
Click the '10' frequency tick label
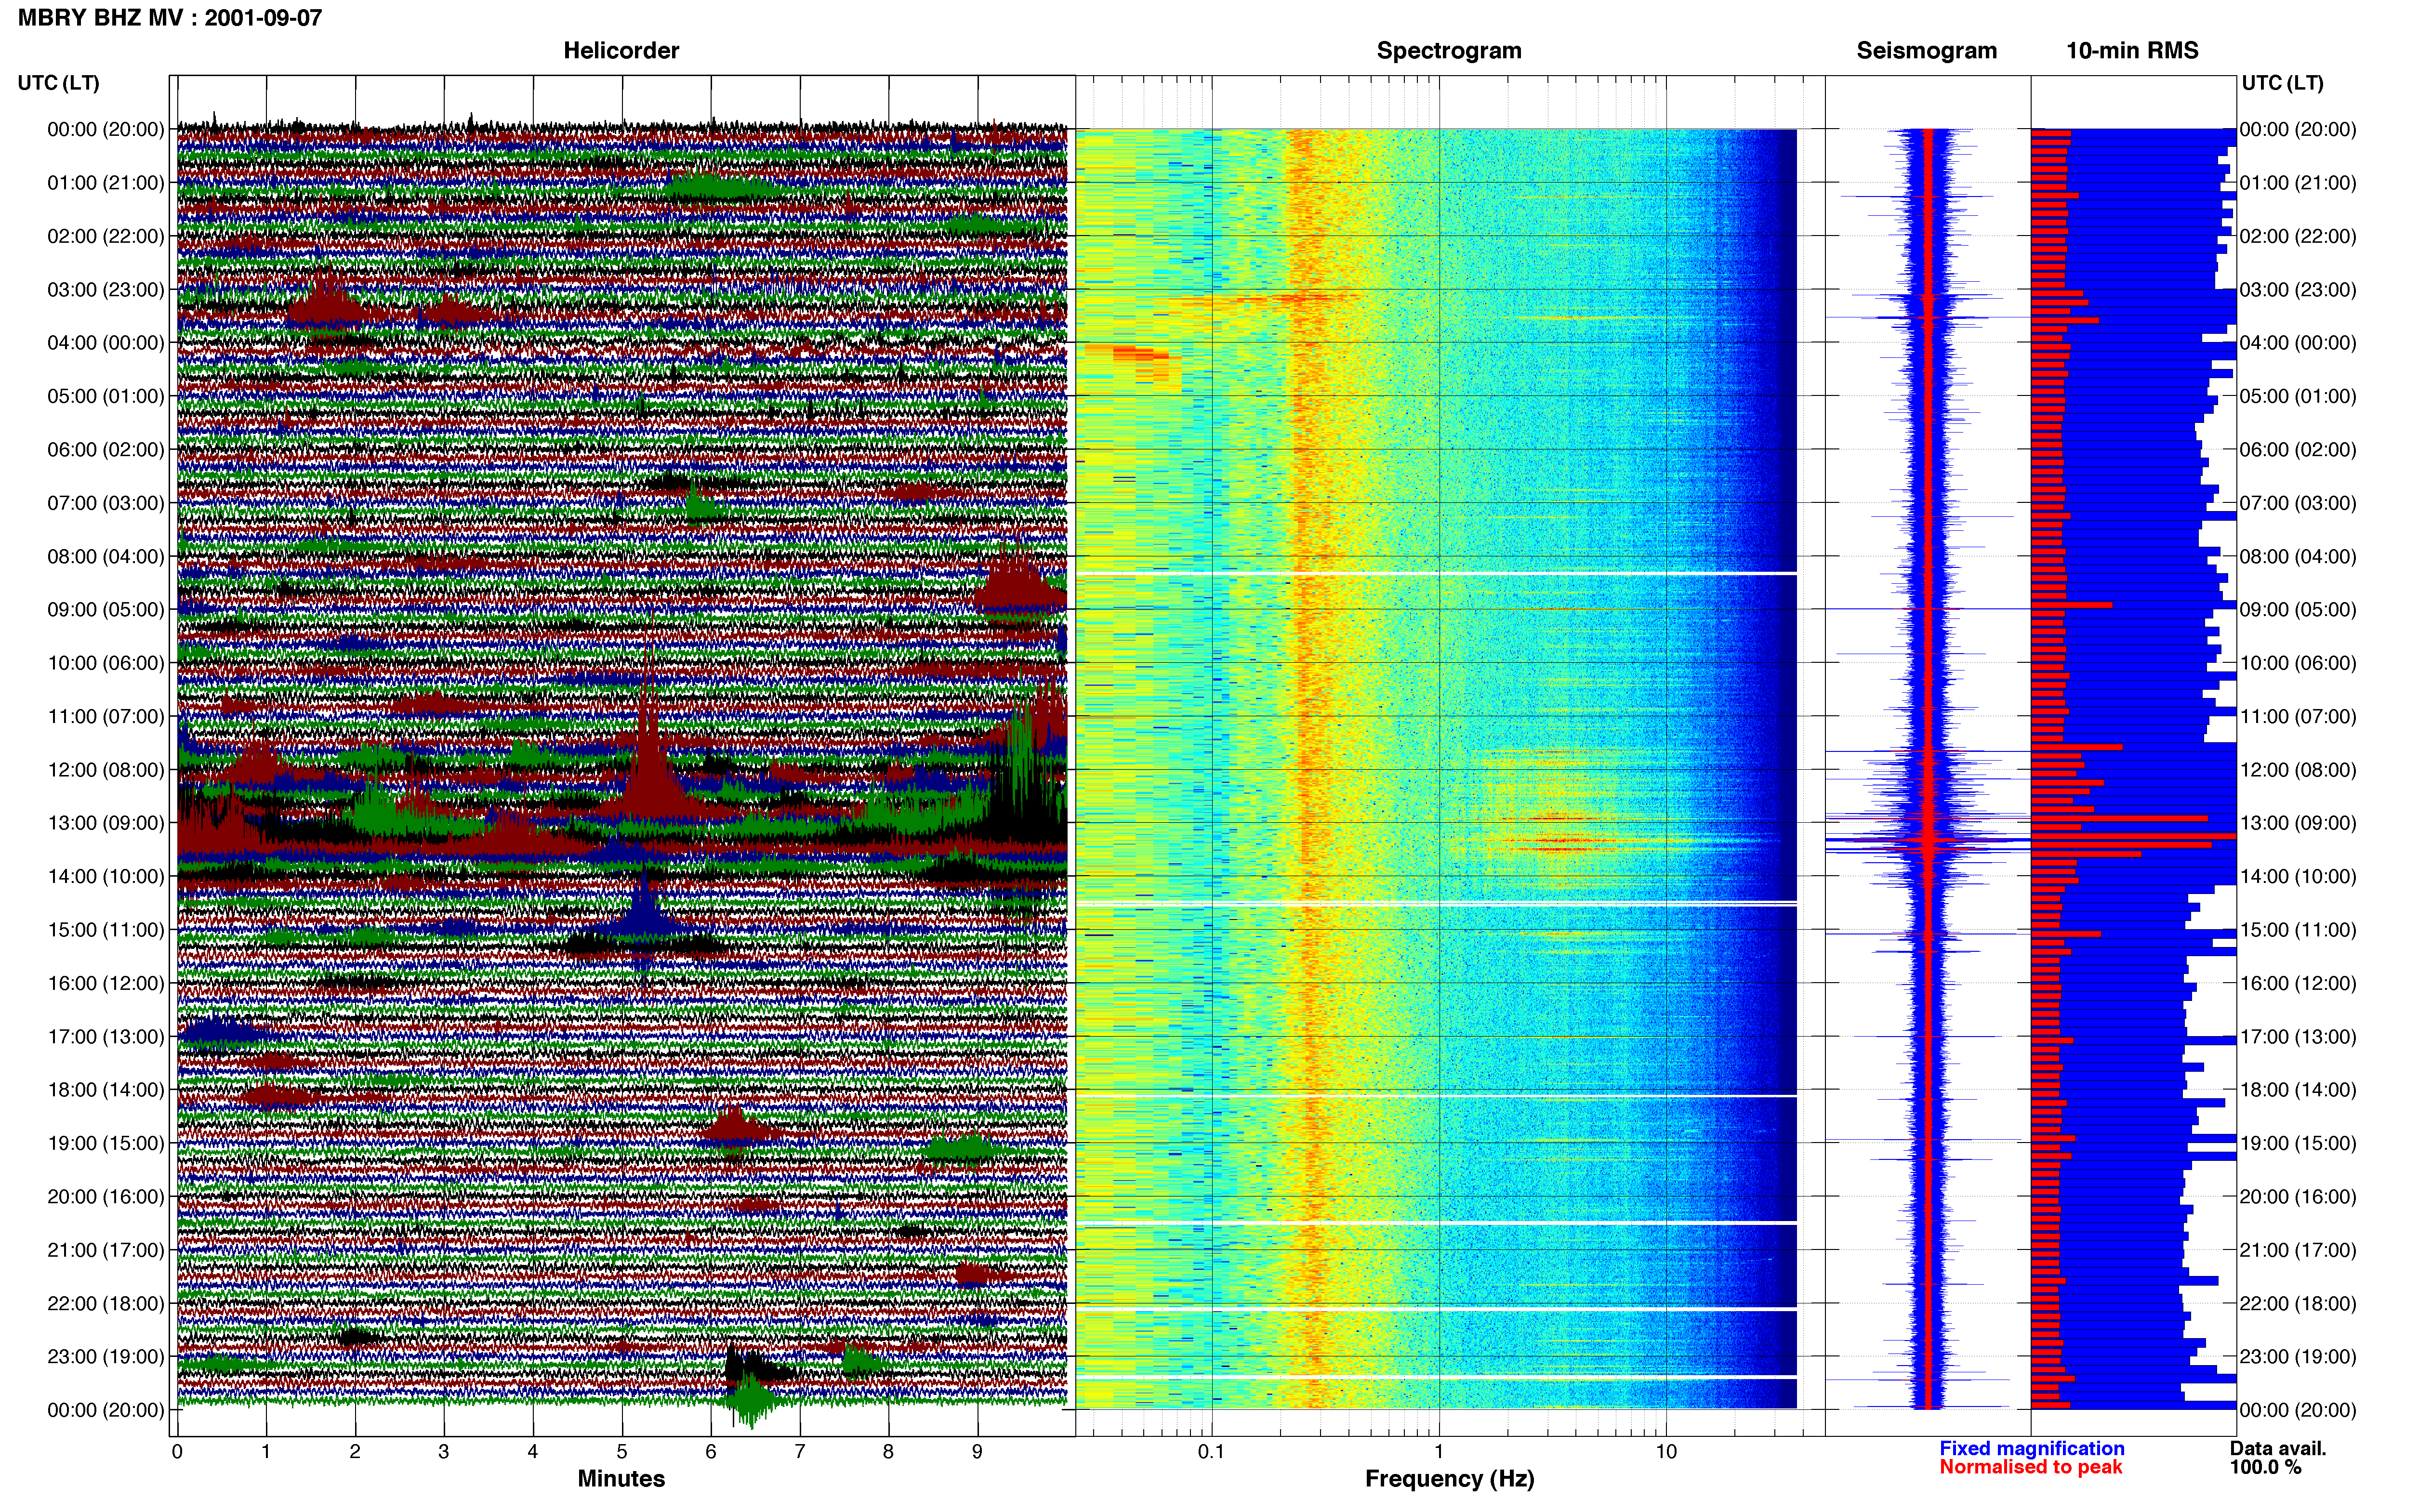point(1666,1452)
